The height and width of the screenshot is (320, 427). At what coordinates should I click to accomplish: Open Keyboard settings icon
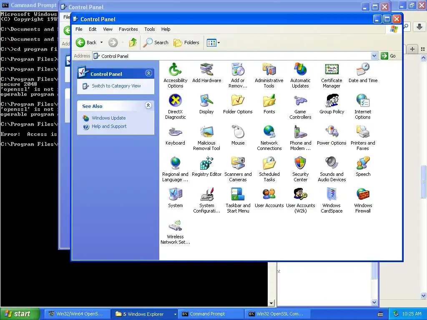pos(175,135)
